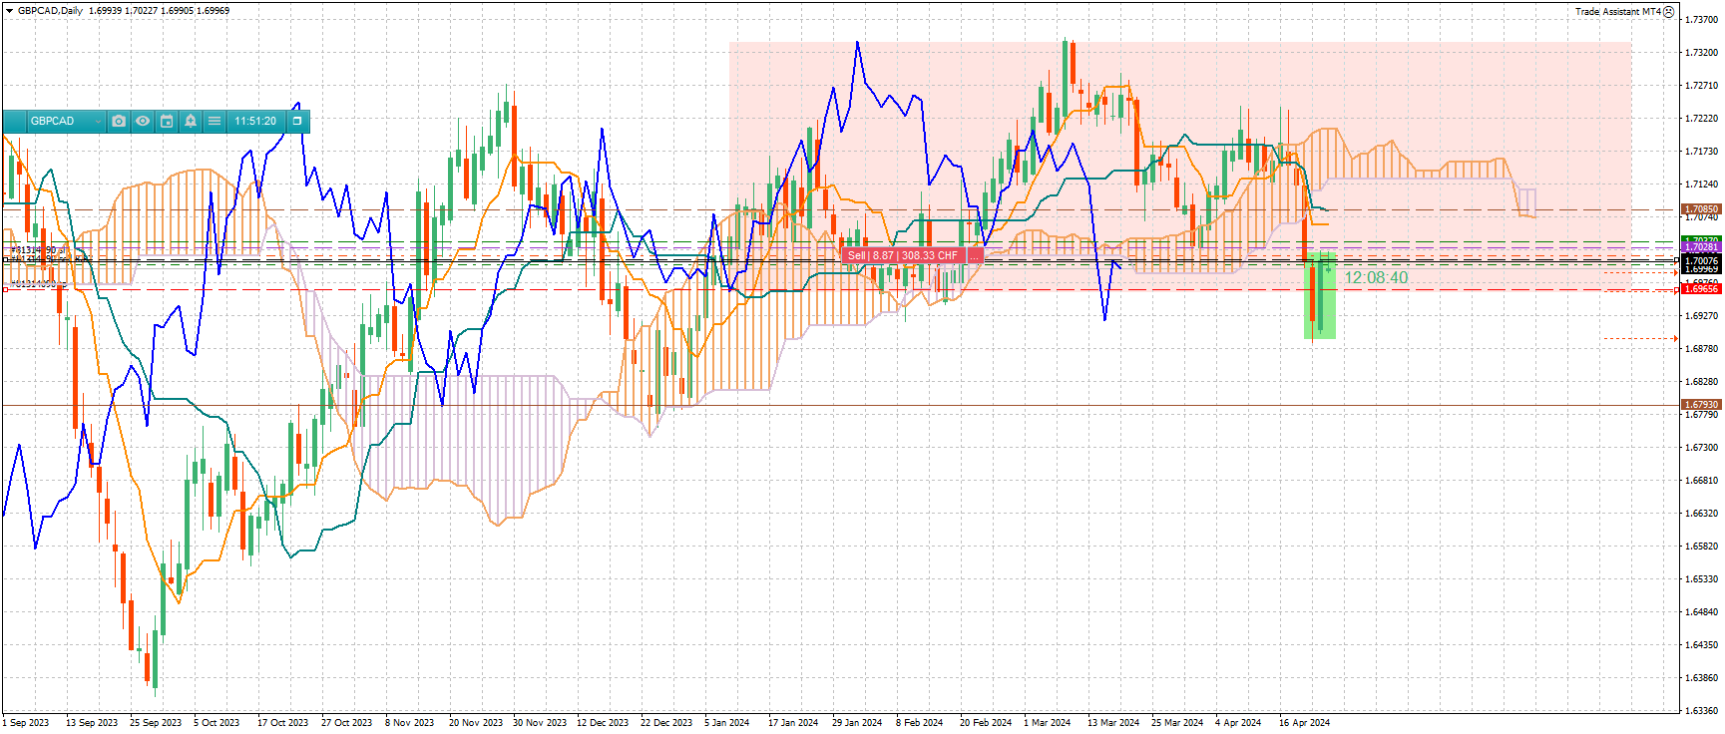
Task: Take a chart screenshot with the camera icon
Action: click(119, 121)
